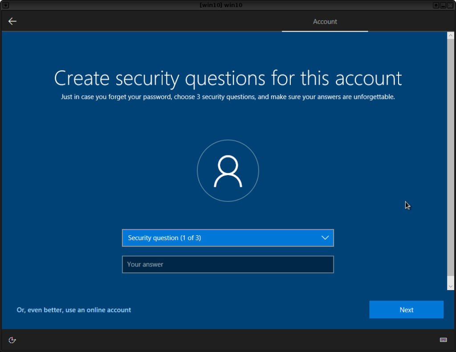The width and height of the screenshot is (456, 352).
Task: Click the scrollbar up arrow
Action: [451, 35]
